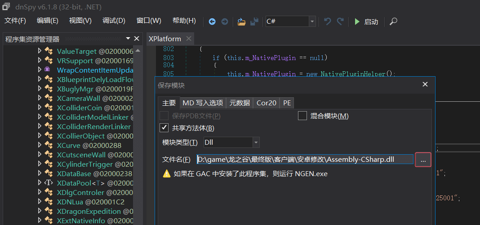Click the XBlueprintDelyLoadFlow class icon
The image size is (480, 225).
pos(49,79)
